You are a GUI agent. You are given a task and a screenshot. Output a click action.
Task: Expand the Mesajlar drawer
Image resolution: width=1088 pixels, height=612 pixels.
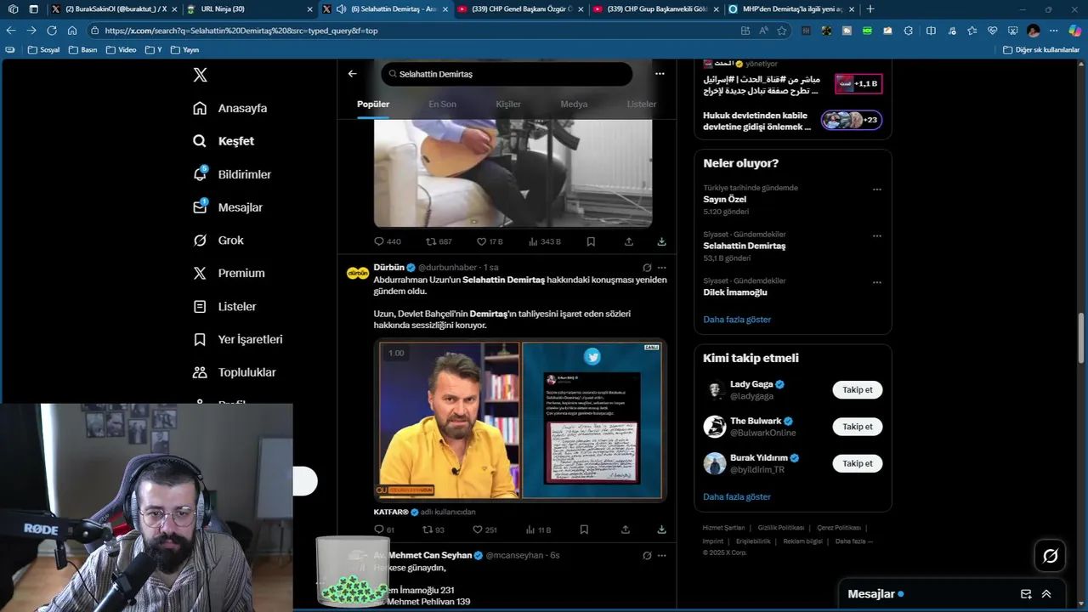pos(1046,594)
